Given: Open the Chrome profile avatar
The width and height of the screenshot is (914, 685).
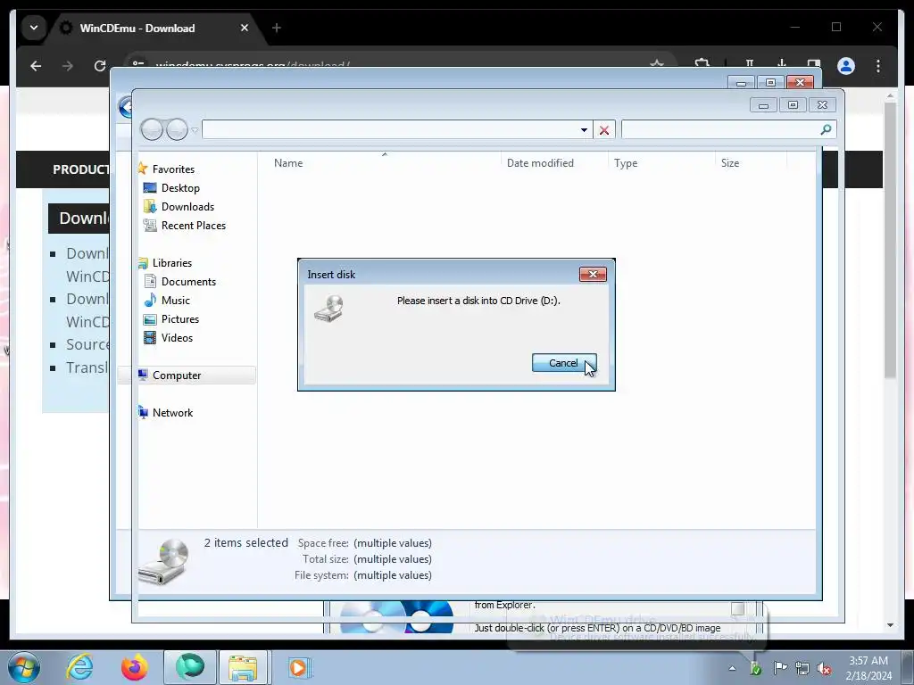Looking at the screenshot, I should click(x=846, y=66).
